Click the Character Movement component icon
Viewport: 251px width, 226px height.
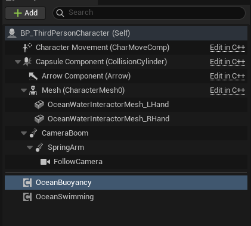click(x=27, y=48)
